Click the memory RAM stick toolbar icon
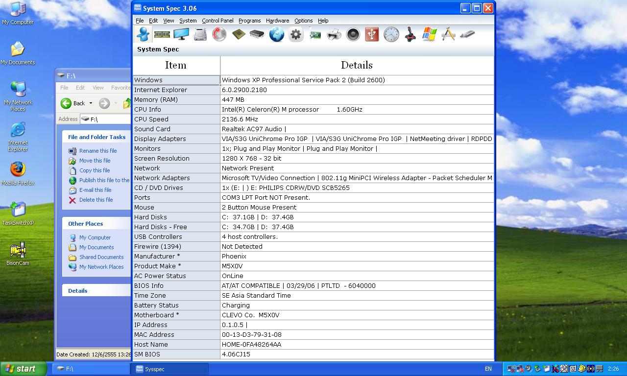 point(162,34)
